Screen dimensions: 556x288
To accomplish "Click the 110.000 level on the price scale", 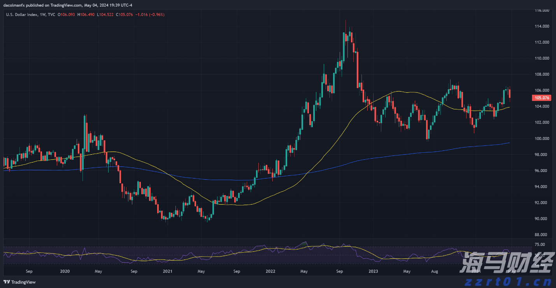I will pyautogui.click(x=541, y=58).
